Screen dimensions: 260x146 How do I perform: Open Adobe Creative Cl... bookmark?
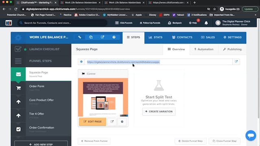point(87,15)
